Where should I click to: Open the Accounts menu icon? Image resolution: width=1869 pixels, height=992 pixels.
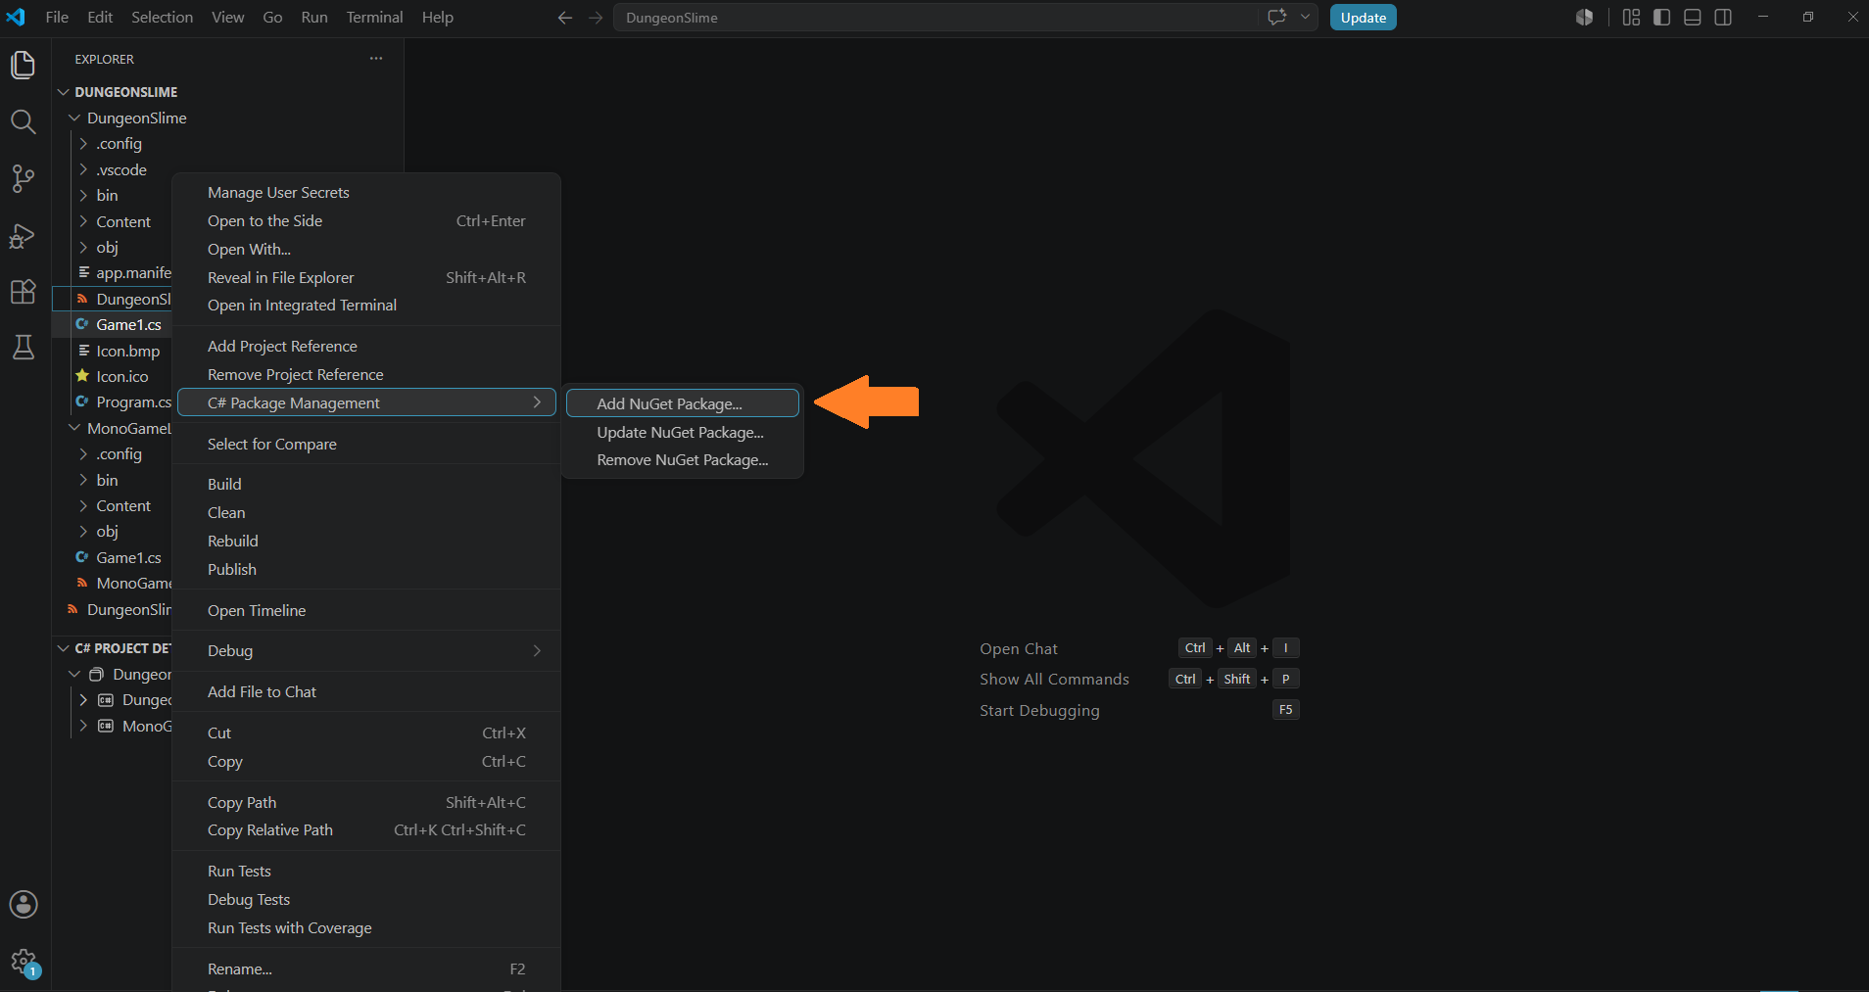23,904
